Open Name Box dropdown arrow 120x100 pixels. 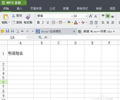coord(27,37)
